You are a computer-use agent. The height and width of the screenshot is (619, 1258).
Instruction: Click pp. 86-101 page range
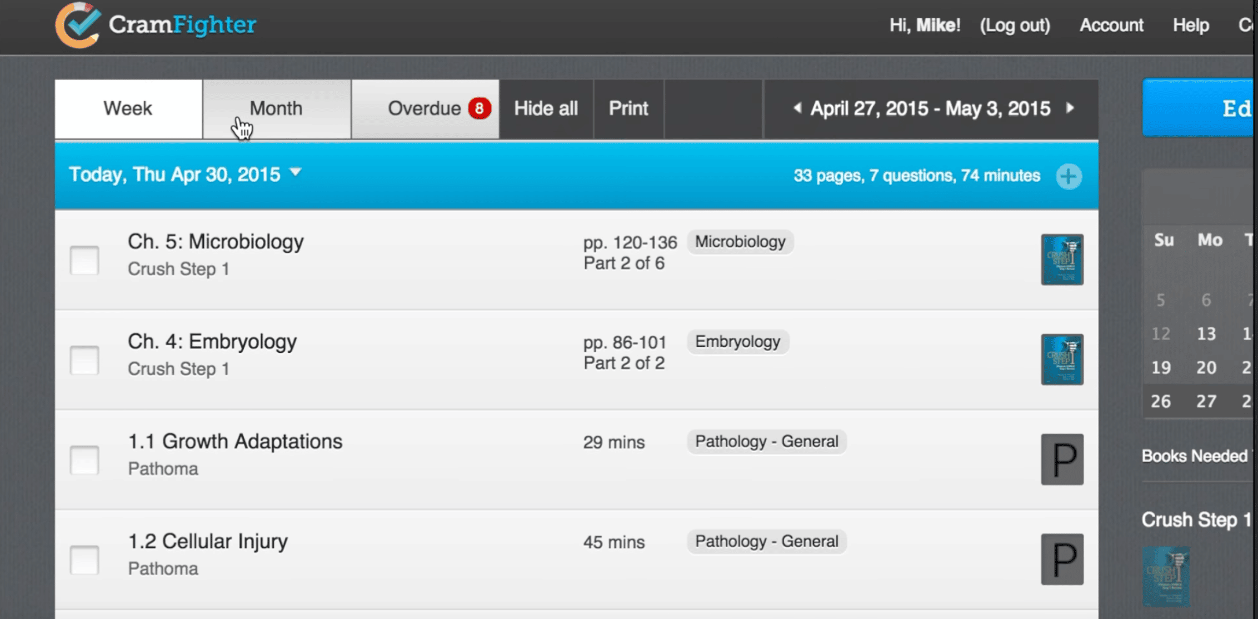coord(625,343)
